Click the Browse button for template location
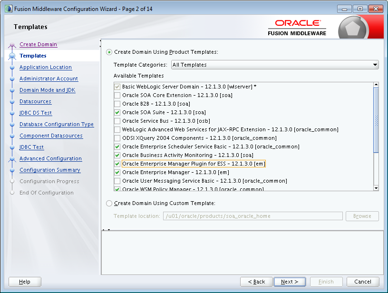The width and height of the screenshot is (388, 293). (x=362, y=216)
